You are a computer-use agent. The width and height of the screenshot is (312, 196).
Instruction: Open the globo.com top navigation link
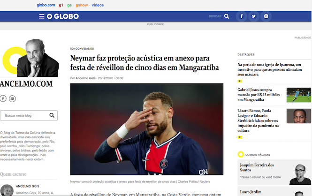[x=46, y=5]
